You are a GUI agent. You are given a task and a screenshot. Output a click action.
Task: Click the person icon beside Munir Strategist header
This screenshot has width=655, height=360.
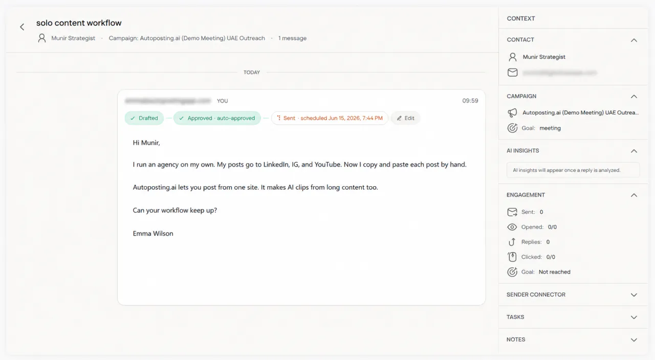[42, 38]
